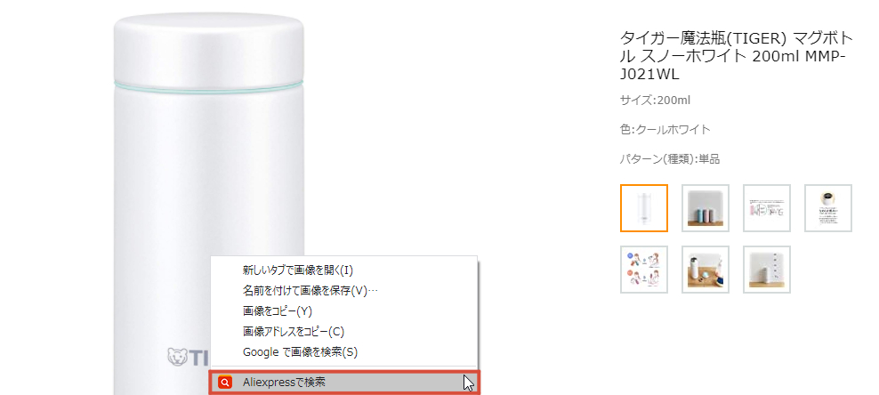Select Google で画像を検索 menu item
This screenshot has height=395, width=879.
[x=299, y=352]
